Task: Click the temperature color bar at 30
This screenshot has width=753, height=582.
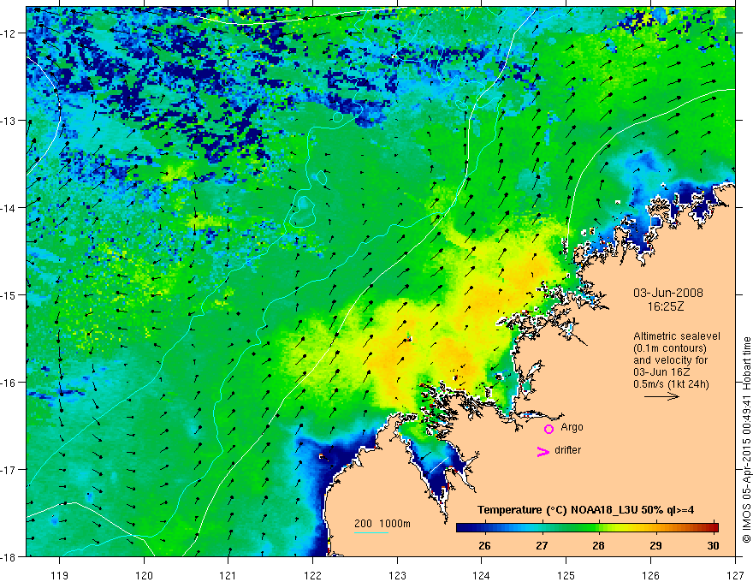Action: 714,527
